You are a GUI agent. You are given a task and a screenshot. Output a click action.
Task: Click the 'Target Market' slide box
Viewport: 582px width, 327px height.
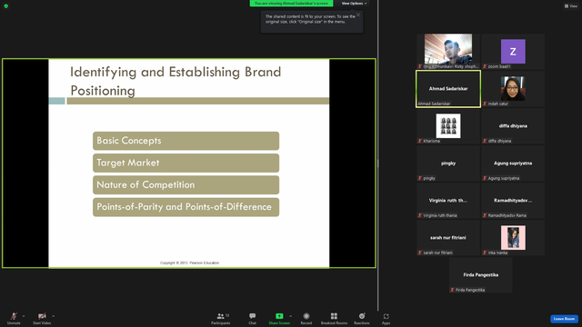click(186, 163)
